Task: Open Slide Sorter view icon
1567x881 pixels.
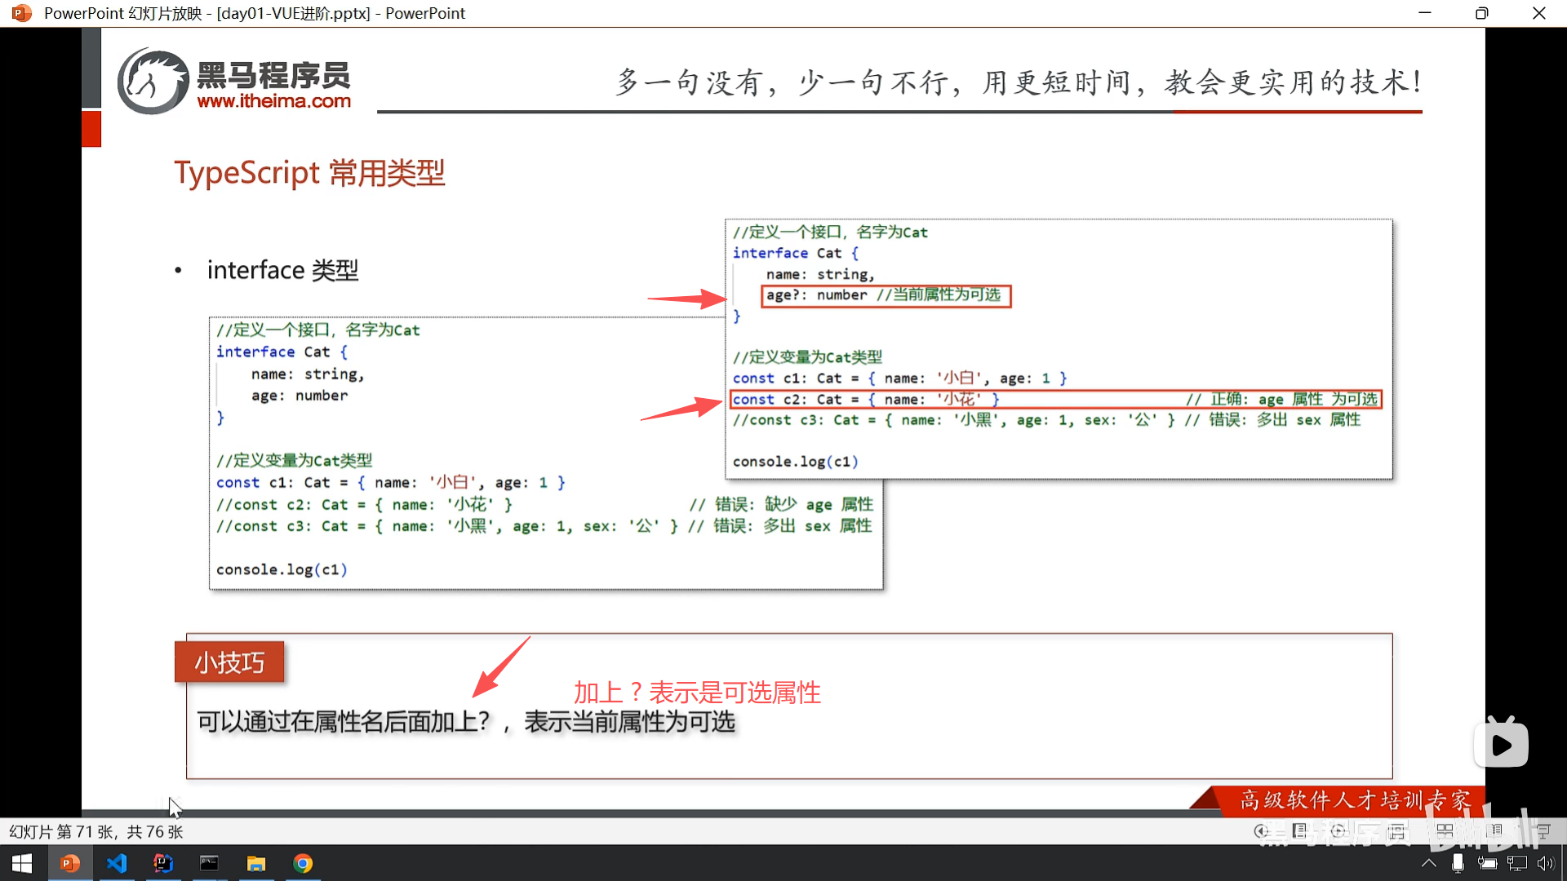Action: (1445, 830)
